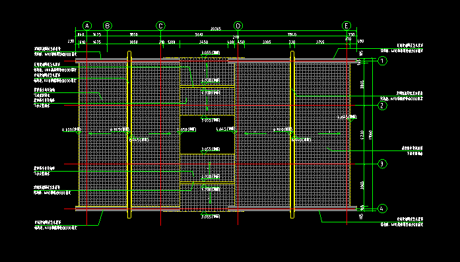The width and height of the screenshot is (460, 262).
Task: Select grid axis bubble D
Action: tap(238, 26)
